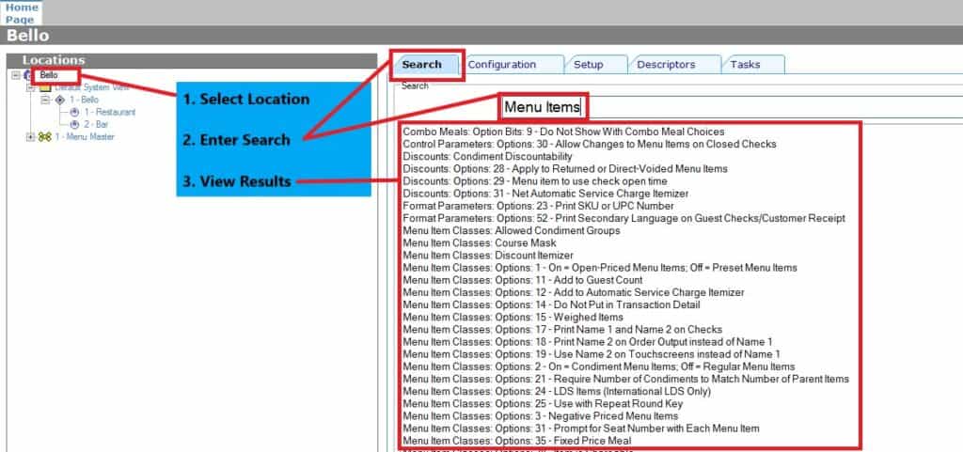The width and height of the screenshot is (963, 452).
Task: Click the 1 - Restaurant revenue center icon
Action: pyautogui.click(x=74, y=112)
